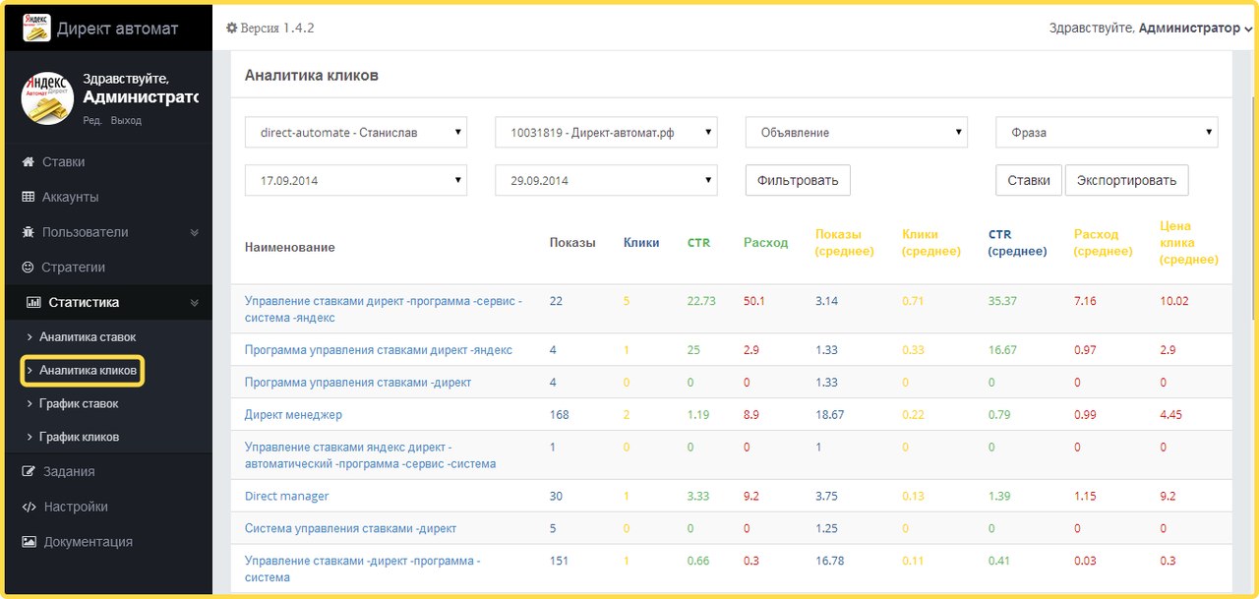Viewport: 1259px width, 599px height.
Task: Click the administrator avatar picture in sidebar
Action: point(47,98)
